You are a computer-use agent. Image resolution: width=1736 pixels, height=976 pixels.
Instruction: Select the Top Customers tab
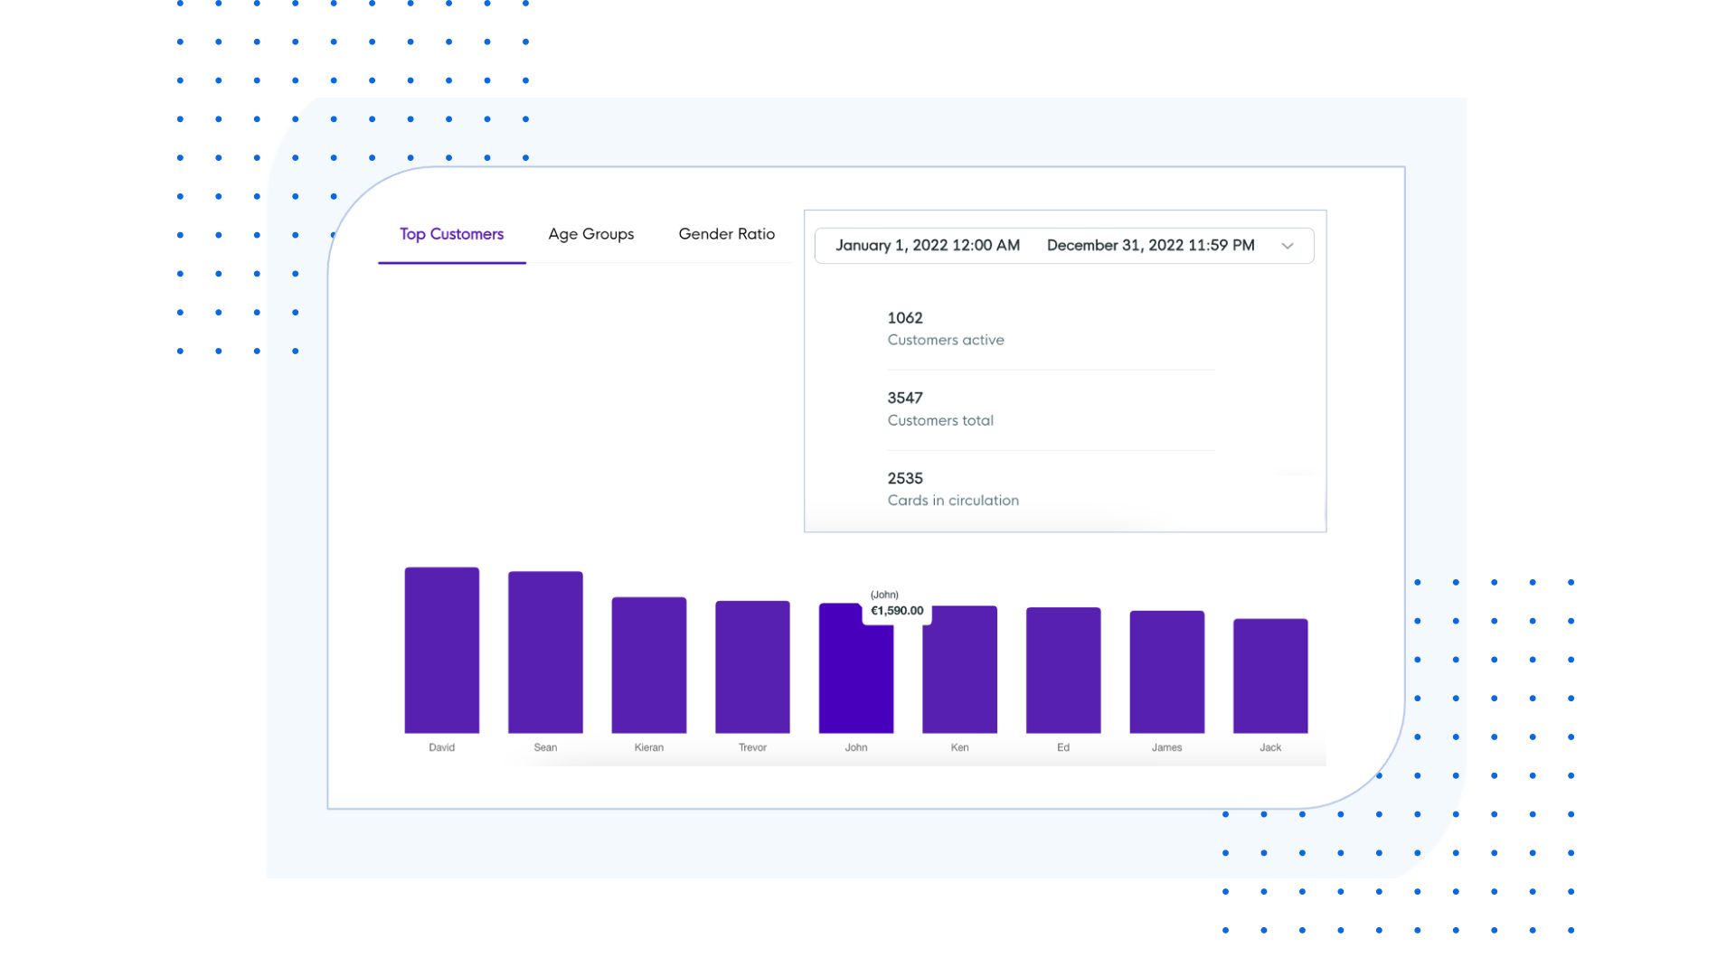(451, 234)
